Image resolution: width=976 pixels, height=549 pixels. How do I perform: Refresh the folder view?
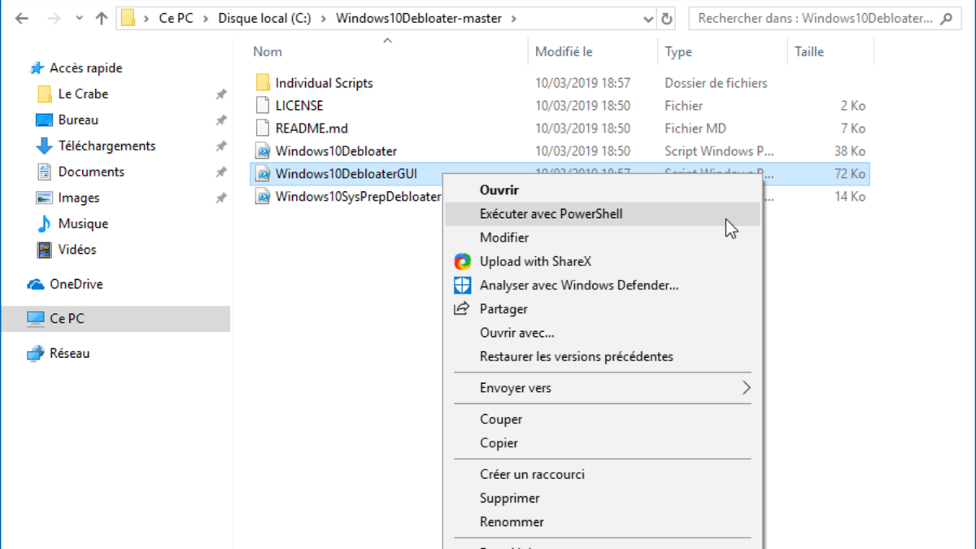[x=667, y=19]
